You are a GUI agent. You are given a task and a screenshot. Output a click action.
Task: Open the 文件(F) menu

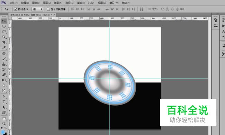coord(13,3)
